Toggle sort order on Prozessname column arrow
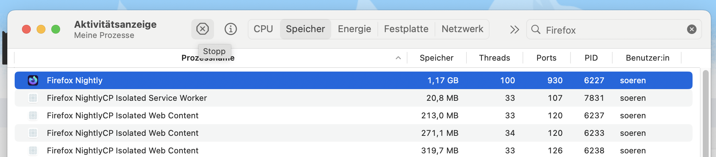716x157 pixels. tap(398, 58)
